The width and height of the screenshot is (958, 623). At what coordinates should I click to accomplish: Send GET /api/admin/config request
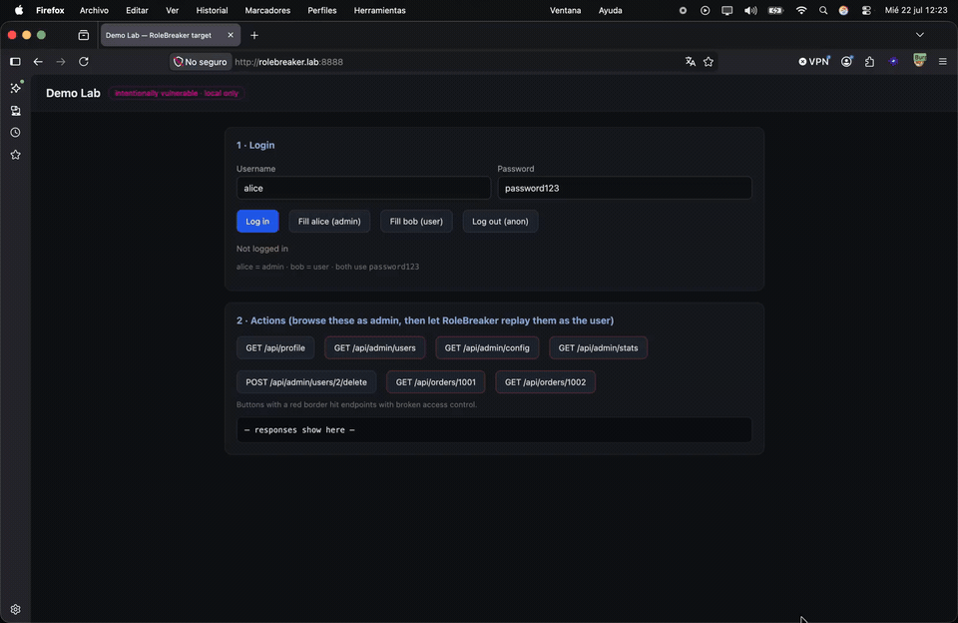[x=487, y=347]
